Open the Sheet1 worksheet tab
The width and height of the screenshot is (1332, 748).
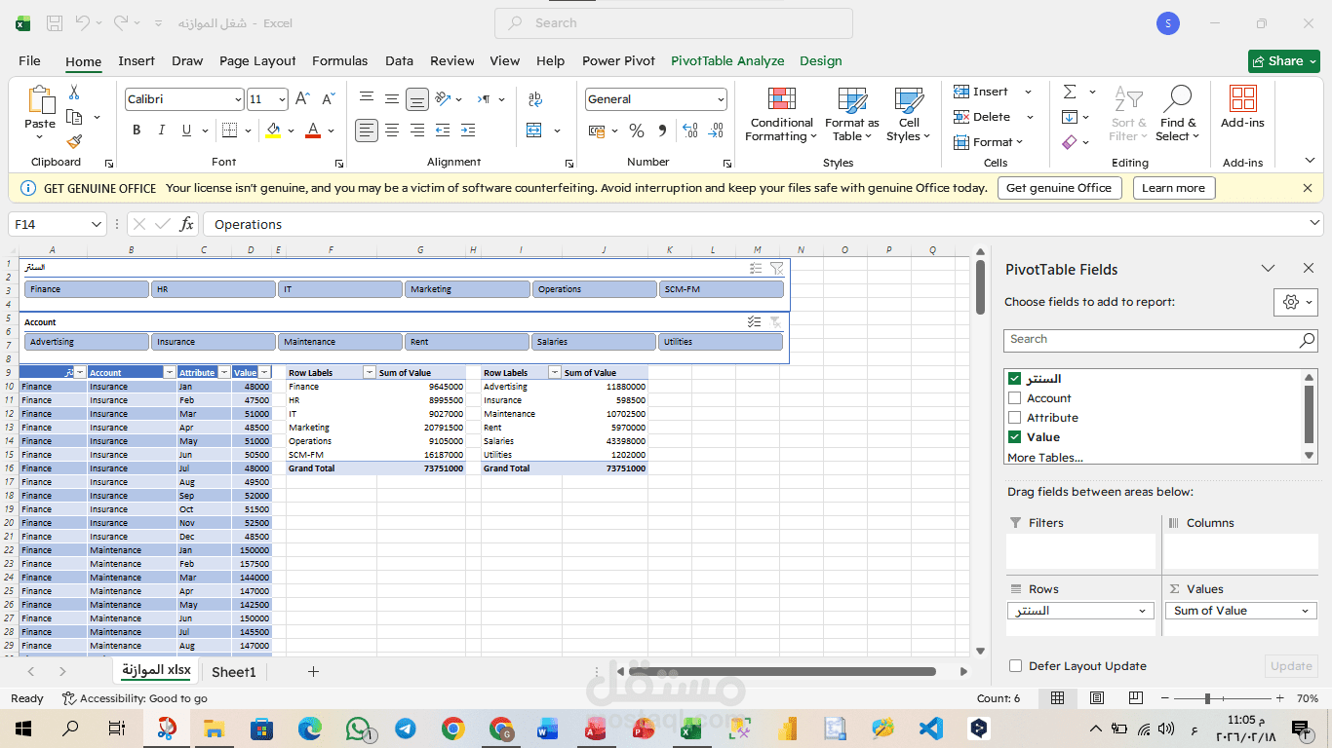[x=233, y=671]
